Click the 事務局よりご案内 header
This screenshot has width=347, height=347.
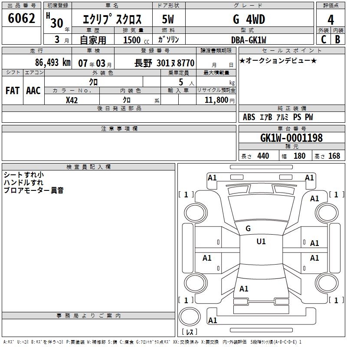pyautogui.click(x=88, y=316)
